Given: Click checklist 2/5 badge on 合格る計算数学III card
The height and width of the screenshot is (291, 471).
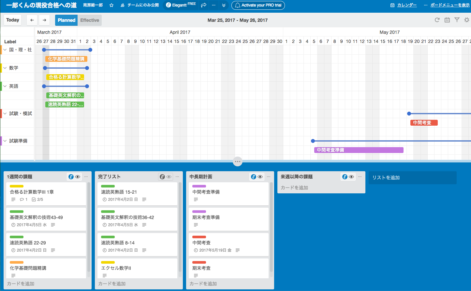Looking at the screenshot, I should point(37,200).
